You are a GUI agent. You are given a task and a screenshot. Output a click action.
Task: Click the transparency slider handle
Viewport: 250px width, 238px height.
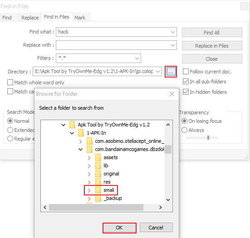coord(208,138)
